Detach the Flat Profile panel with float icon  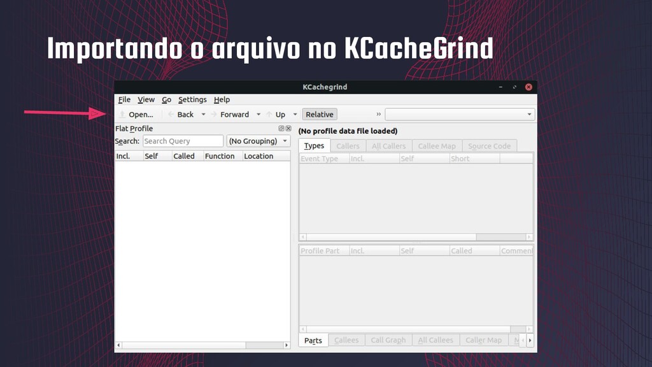pos(281,129)
